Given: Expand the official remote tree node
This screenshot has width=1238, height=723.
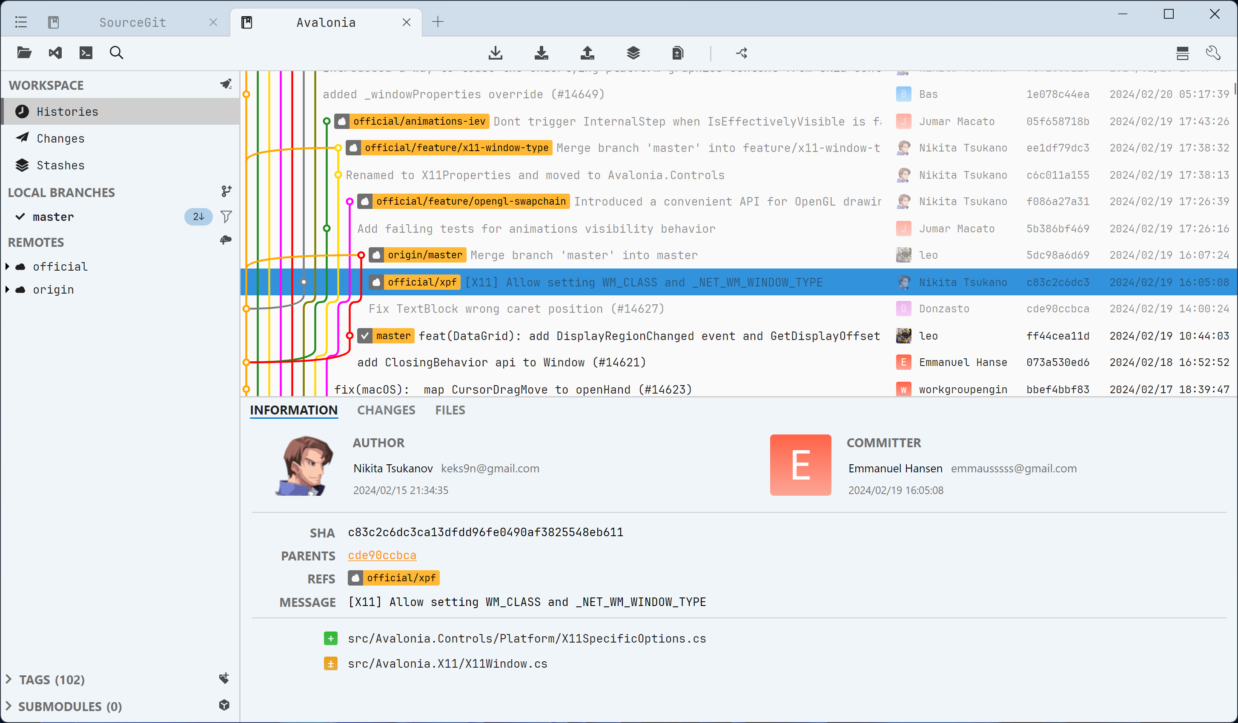Looking at the screenshot, I should click(x=7, y=266).
